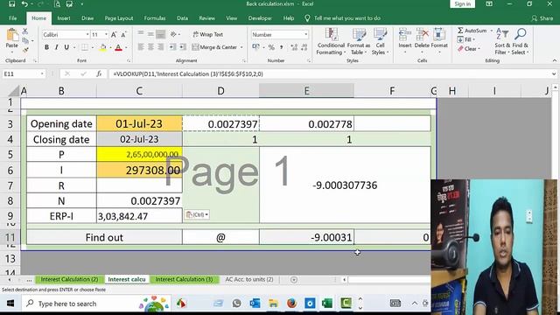The width and height of the screenshot is (560, 315).
Task: Click Decrease Indent icon
Action: pos(172,46)
